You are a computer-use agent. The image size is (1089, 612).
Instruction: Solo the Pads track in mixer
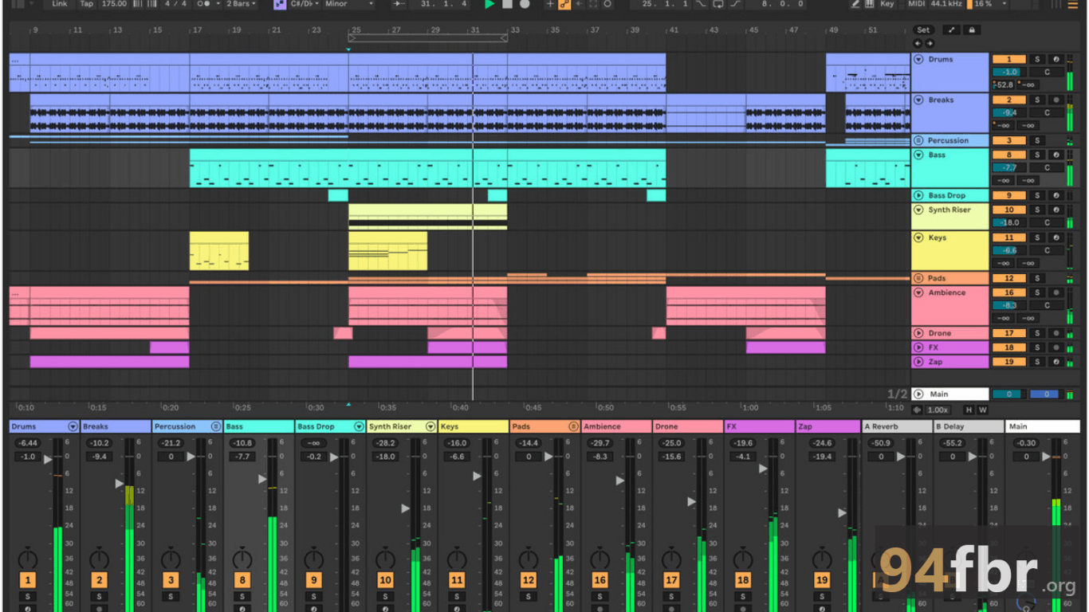pos(528,597)
